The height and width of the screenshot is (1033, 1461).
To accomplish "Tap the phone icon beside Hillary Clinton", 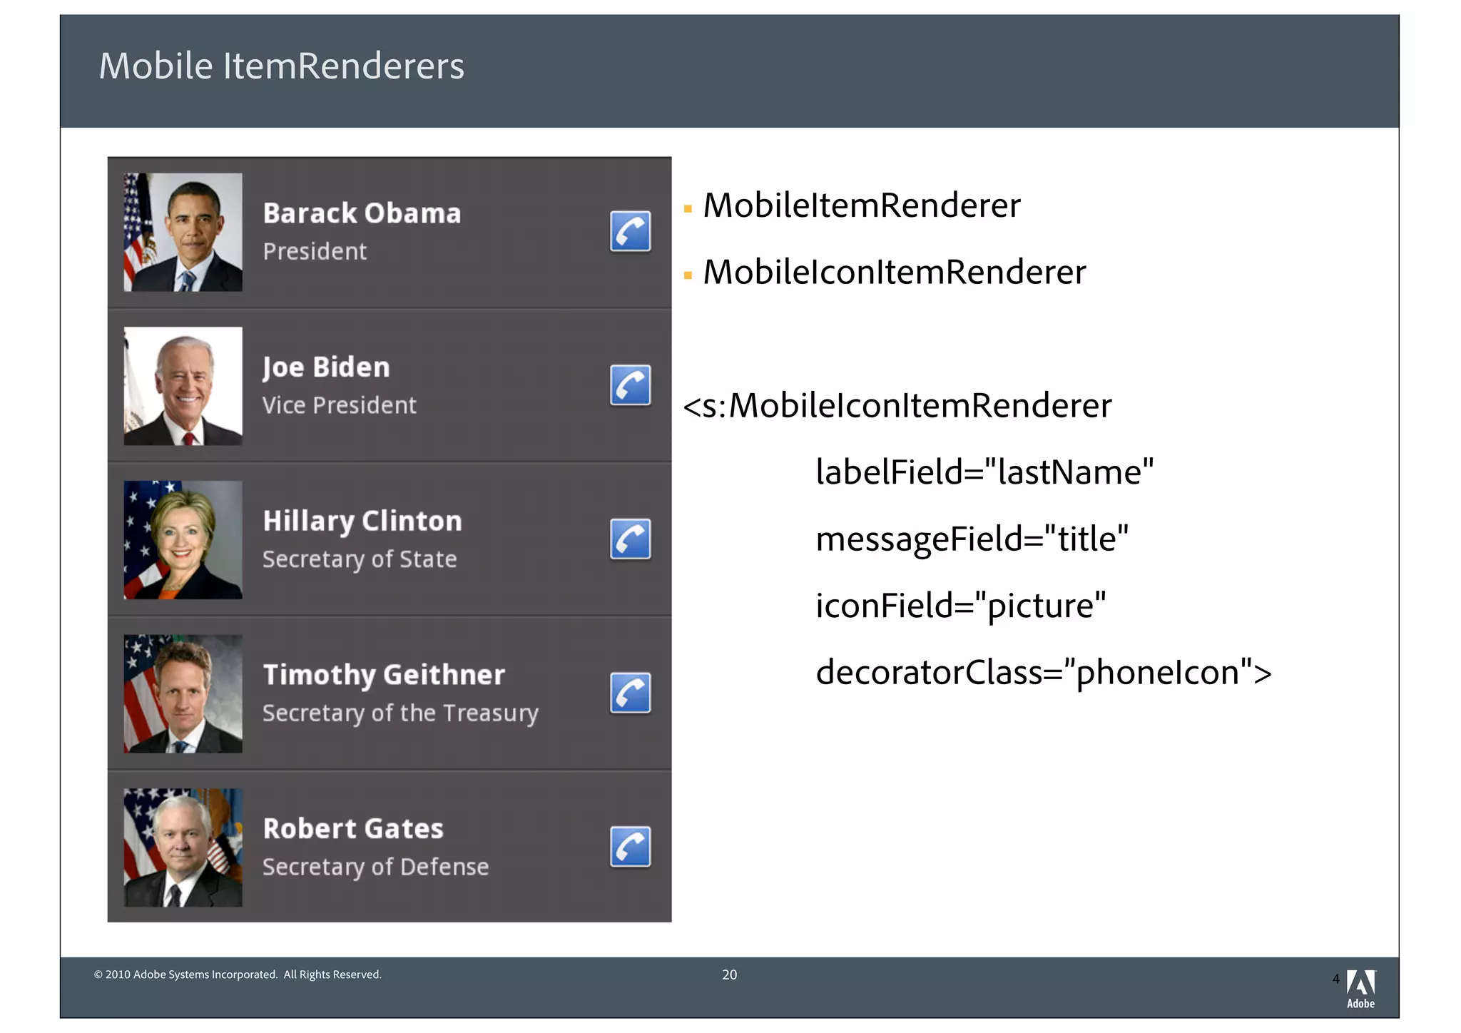I will point(630,539).
